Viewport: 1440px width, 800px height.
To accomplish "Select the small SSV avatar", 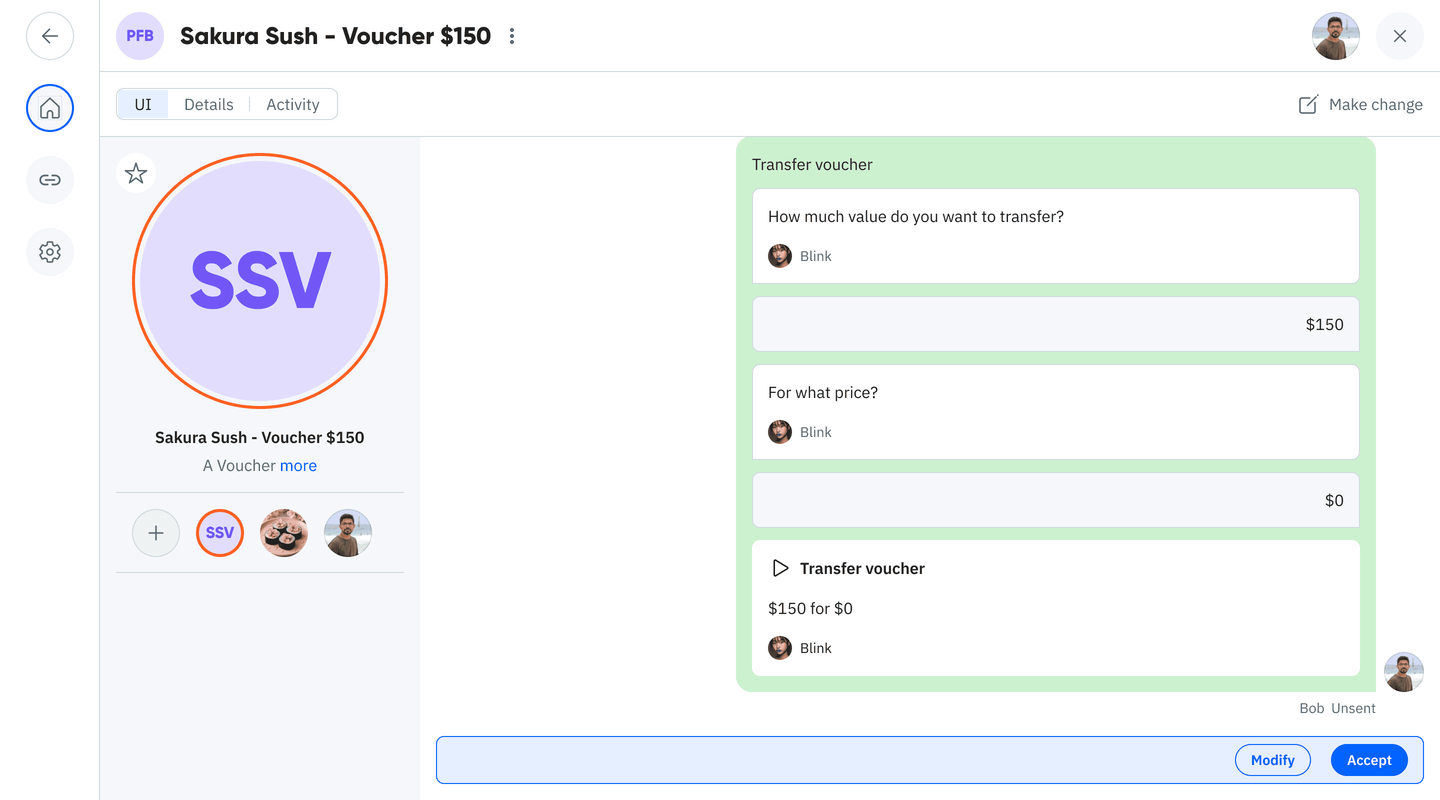I will 219,533.
